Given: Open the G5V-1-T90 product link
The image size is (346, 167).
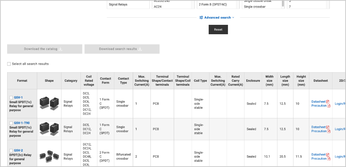Looking at the screenshot, I should point(22,123).
